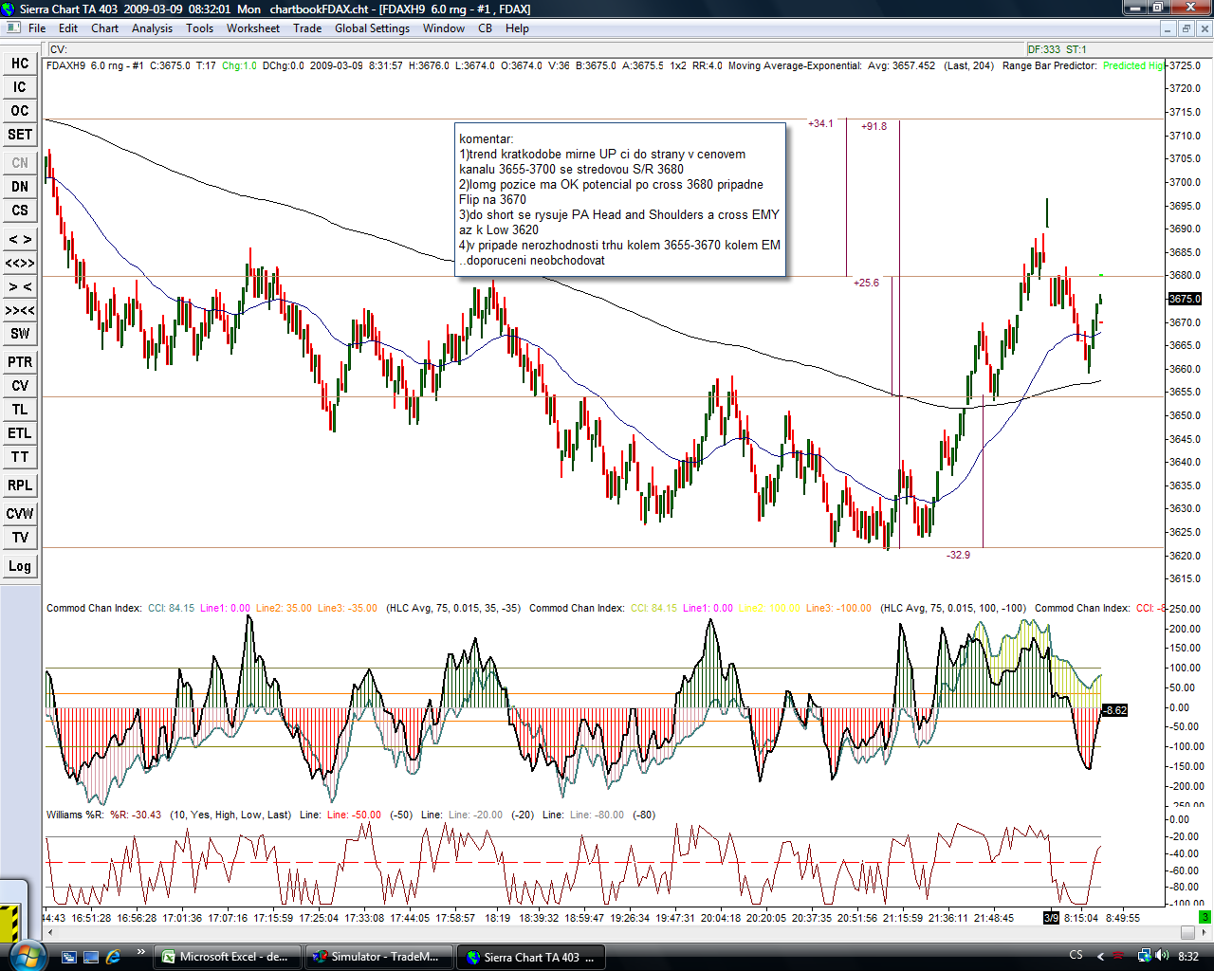Click the chart scrollbar left arrow
This screenshot has height=971, width=1214.
49,932
